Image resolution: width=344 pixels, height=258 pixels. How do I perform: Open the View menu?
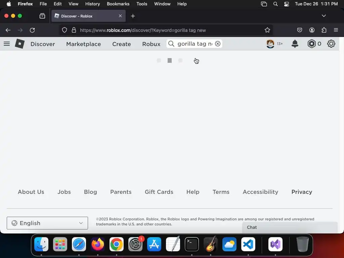tap(73, 4)
